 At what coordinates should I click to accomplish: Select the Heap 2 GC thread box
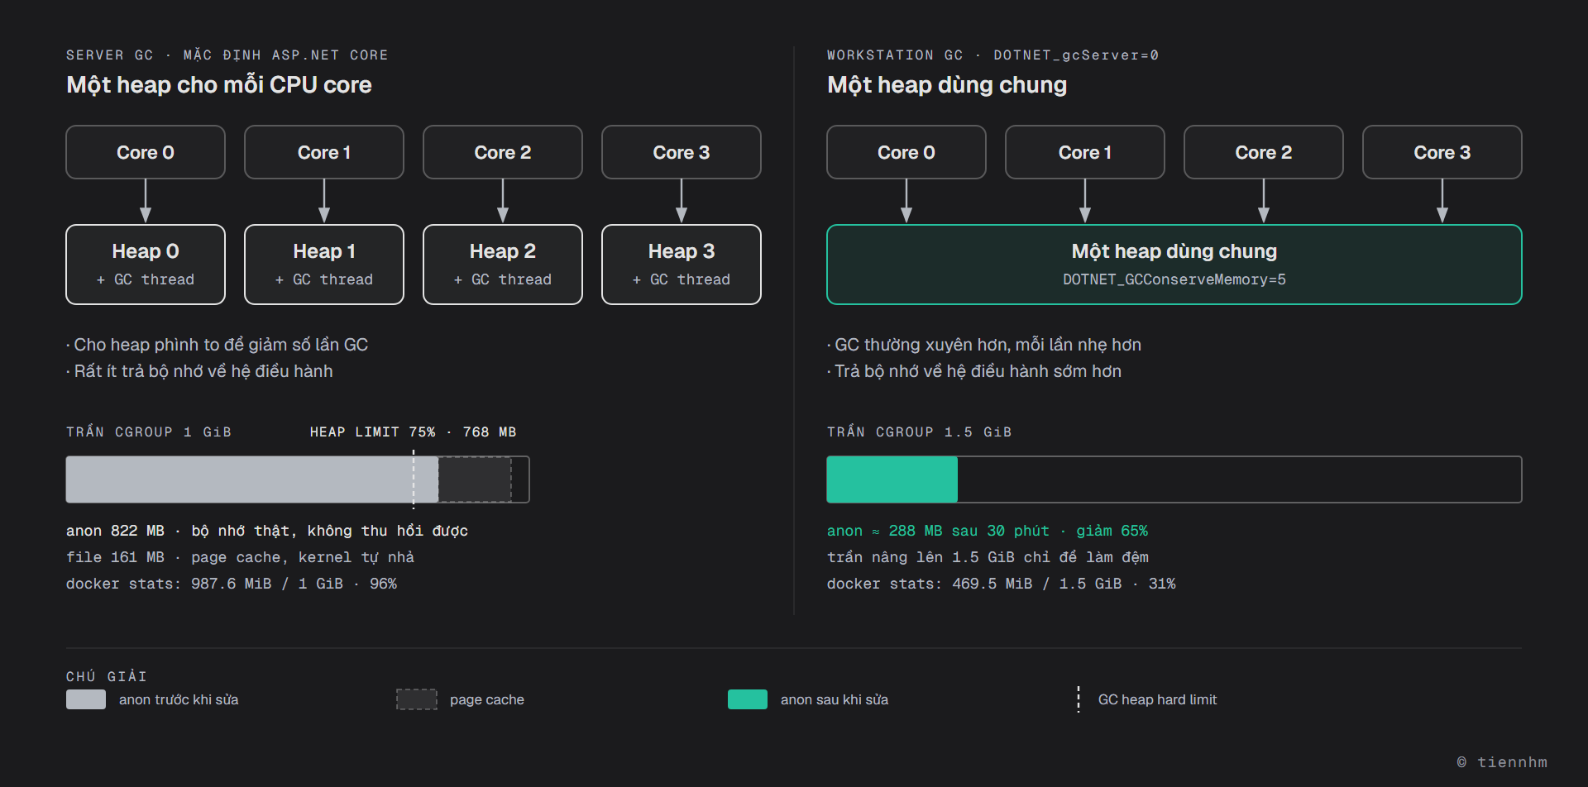[x=503, y=265]
